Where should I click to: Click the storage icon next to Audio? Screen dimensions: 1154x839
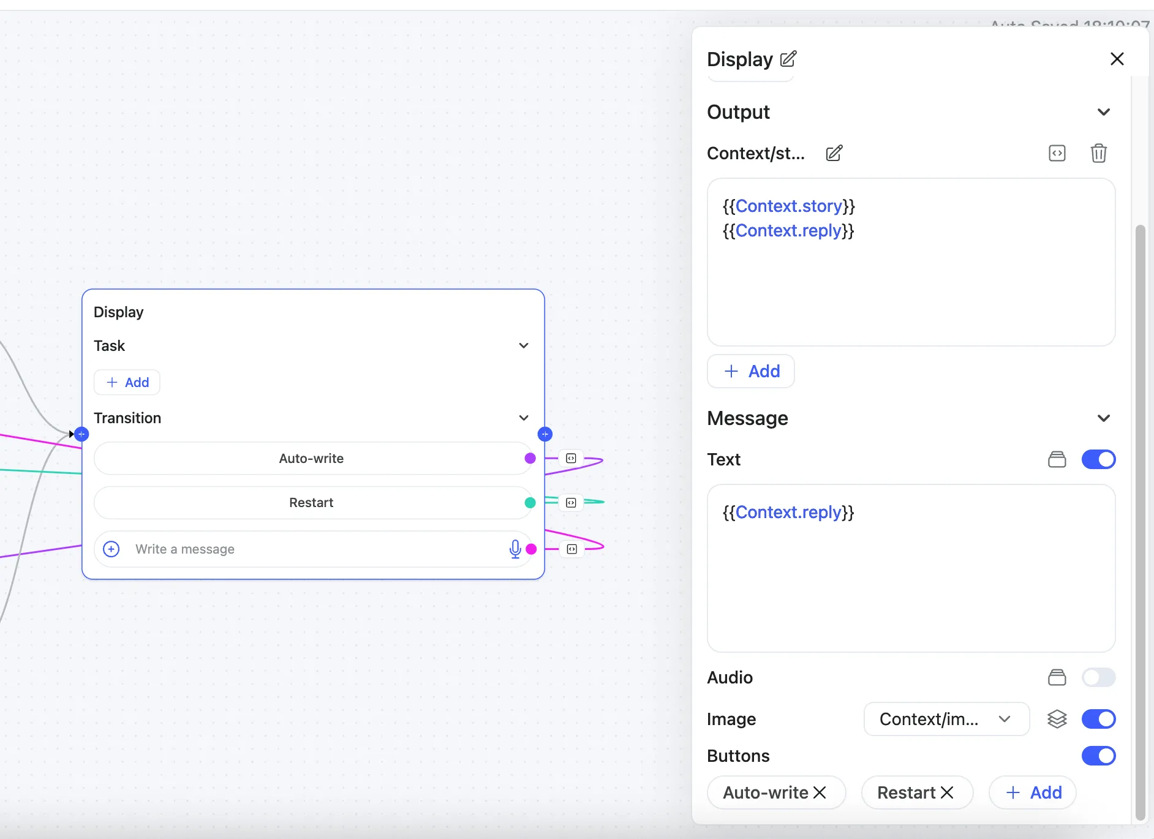1057,677
